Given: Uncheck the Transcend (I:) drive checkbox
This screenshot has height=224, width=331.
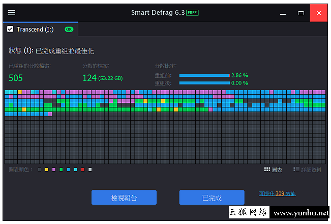Looking at the screenshot, I should 10,29.
